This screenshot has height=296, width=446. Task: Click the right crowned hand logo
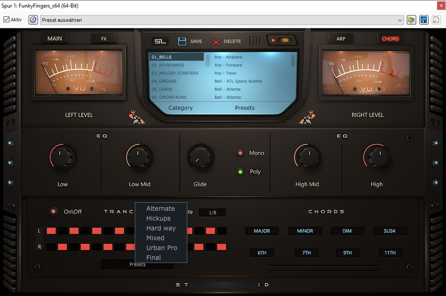307,117
